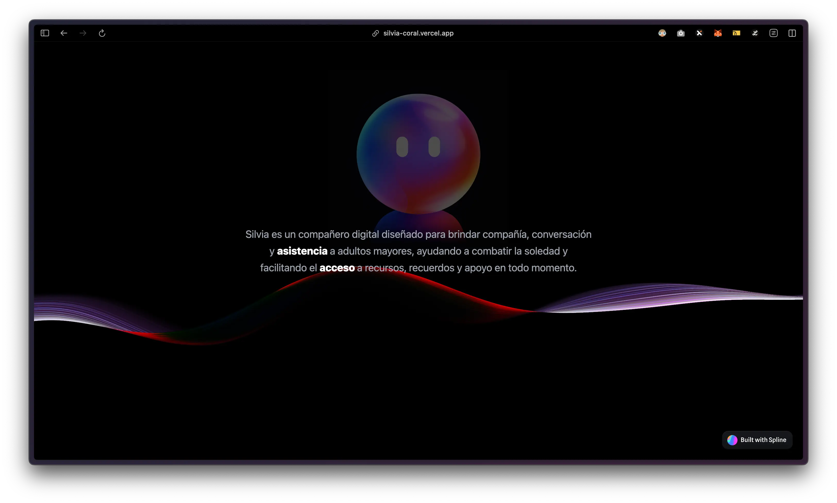This screenshot has width=837, height=503.
Task: Open the X-with-arrow extension icon
Action: click(x=699, y=33)
